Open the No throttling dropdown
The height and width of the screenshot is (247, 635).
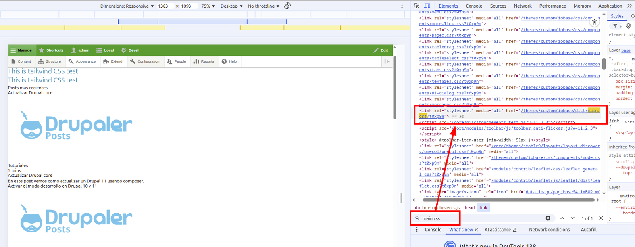(x=264, y=6)
